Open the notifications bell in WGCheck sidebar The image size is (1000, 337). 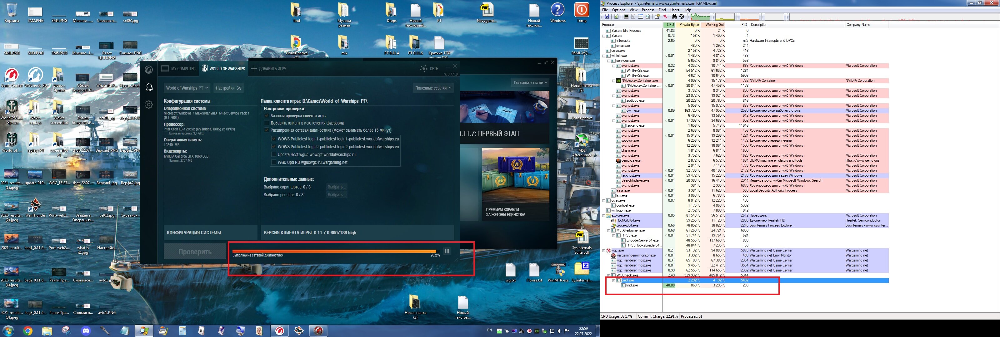click(149, 87)
